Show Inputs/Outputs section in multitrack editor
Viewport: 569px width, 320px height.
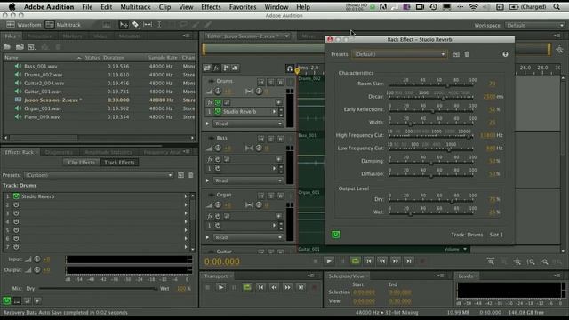[x=207, y=68]
